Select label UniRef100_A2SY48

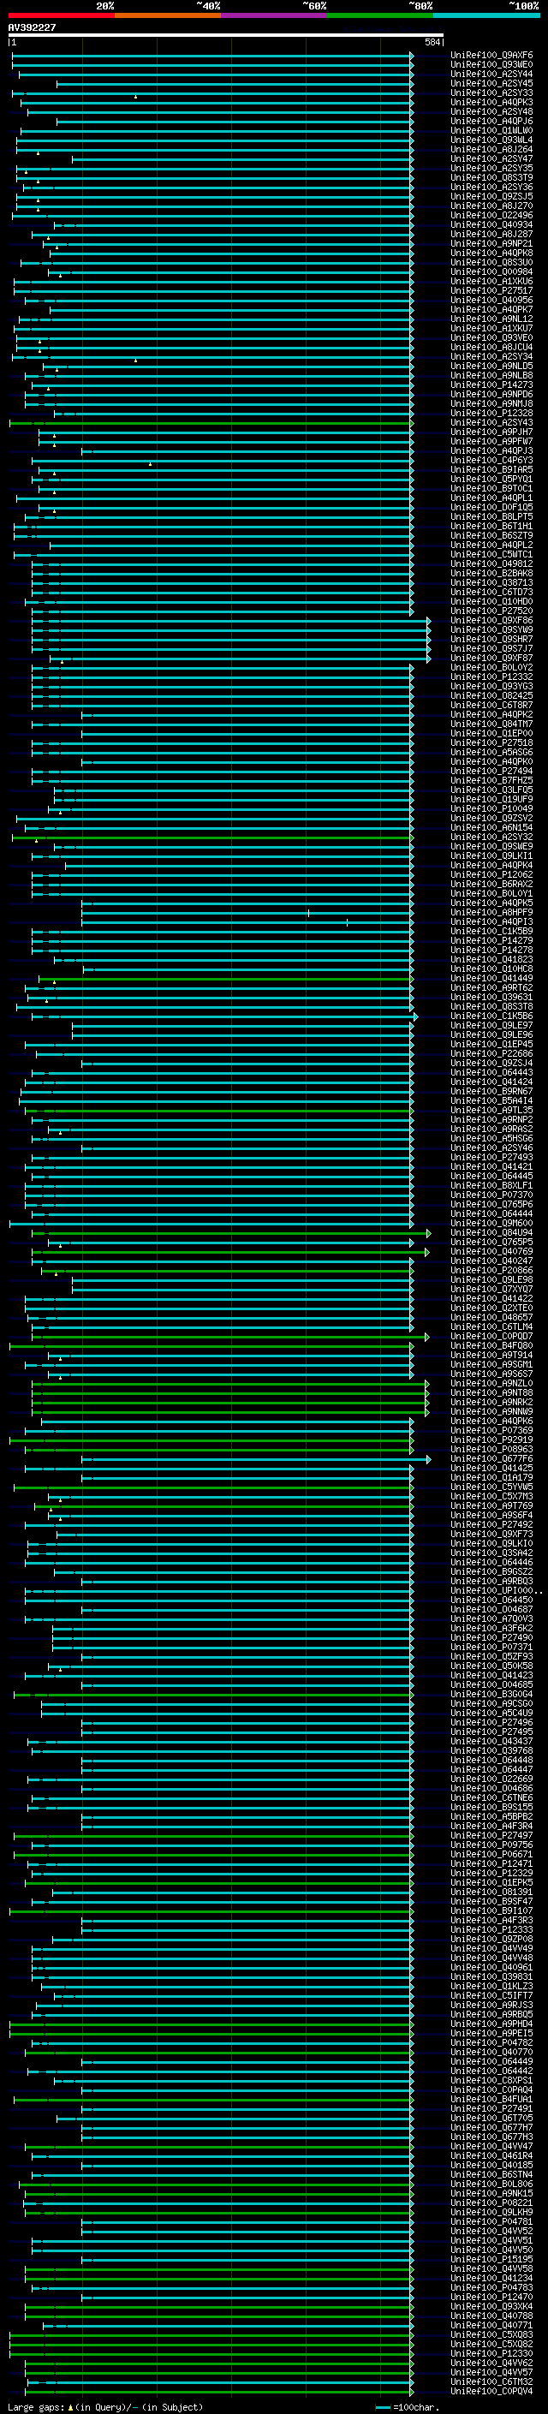coord(491,112)
